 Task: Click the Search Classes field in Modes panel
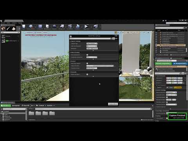click(10, 32)
